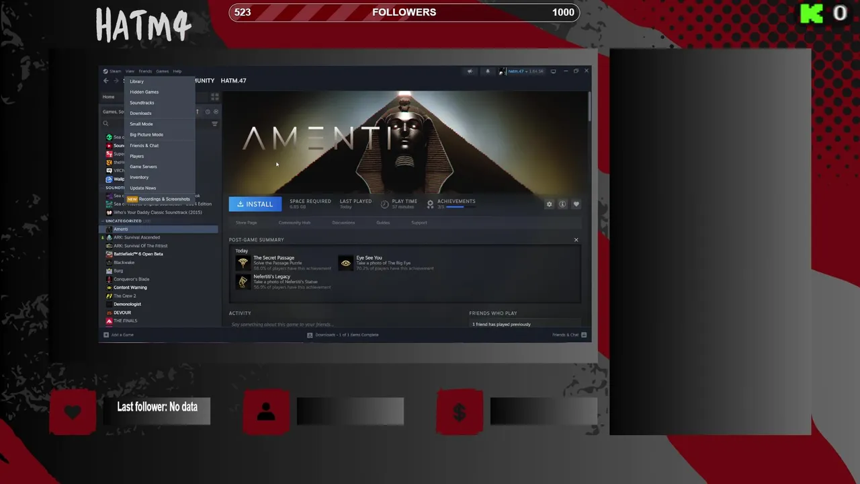Viewport: 860px width, 484px height.
Task: Open the Support link
Action: (x=419, y=223)
